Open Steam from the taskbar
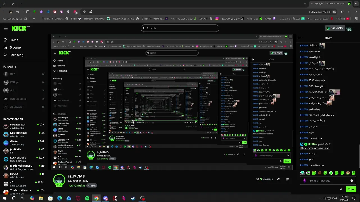360x202 pixels. tap(133, 198)
